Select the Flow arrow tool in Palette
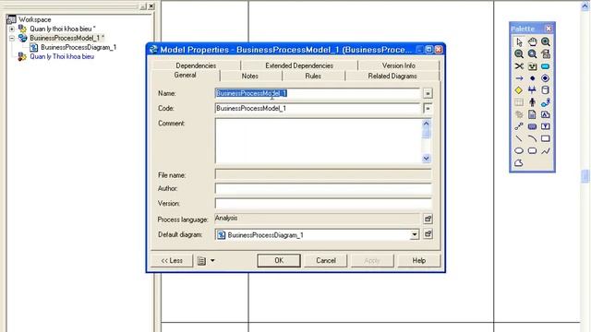 coord(519,78)
